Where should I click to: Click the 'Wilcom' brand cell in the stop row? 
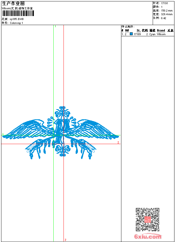161,34
